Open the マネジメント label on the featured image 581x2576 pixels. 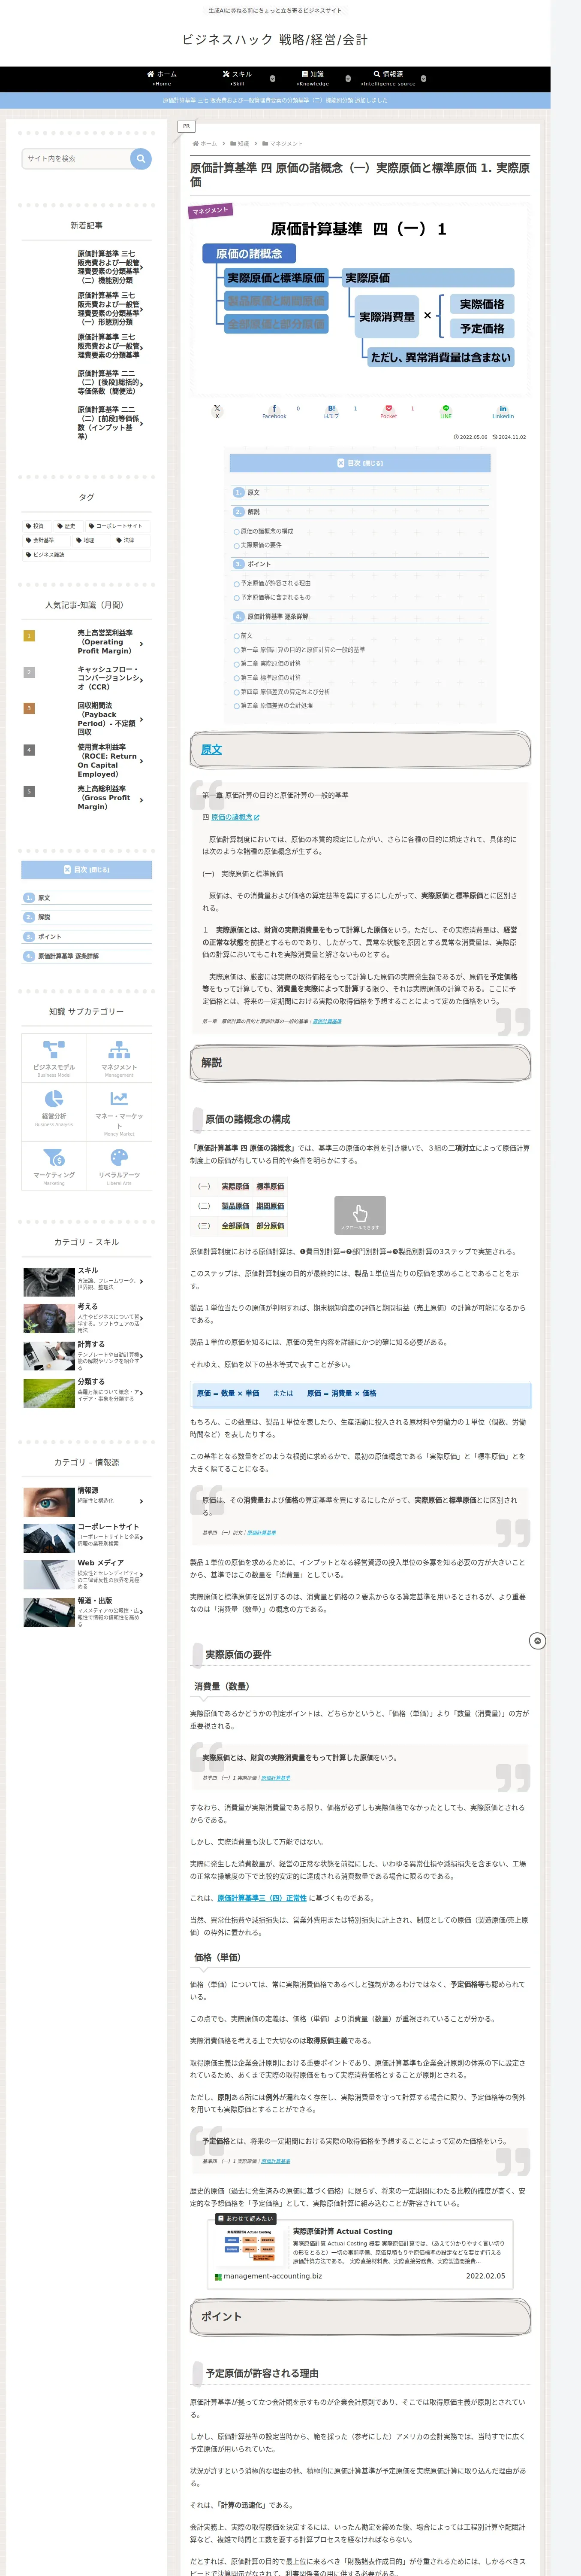pos(211,211)
